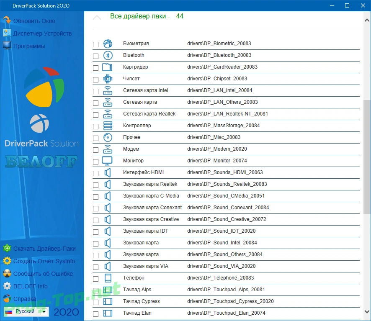Tick the Монитор checkbox
Image resolution: width=371 pixels, height=321 pixels.
tap(95, 162)
